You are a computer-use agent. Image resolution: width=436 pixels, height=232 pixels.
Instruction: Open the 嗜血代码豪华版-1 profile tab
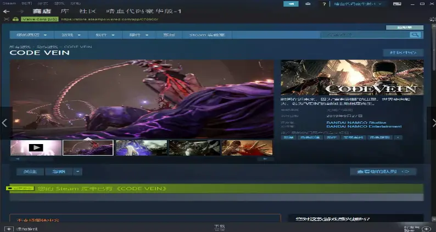click(x=144, y=11)
